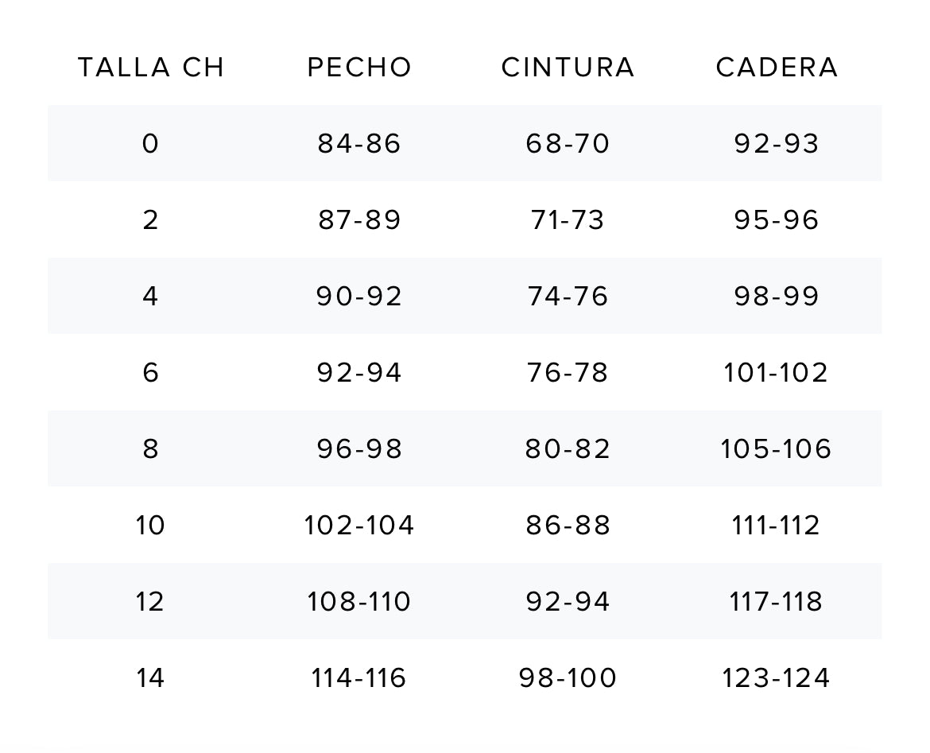
Task: Click the 105-106 cadera measurement
Action: pos(776,449)
